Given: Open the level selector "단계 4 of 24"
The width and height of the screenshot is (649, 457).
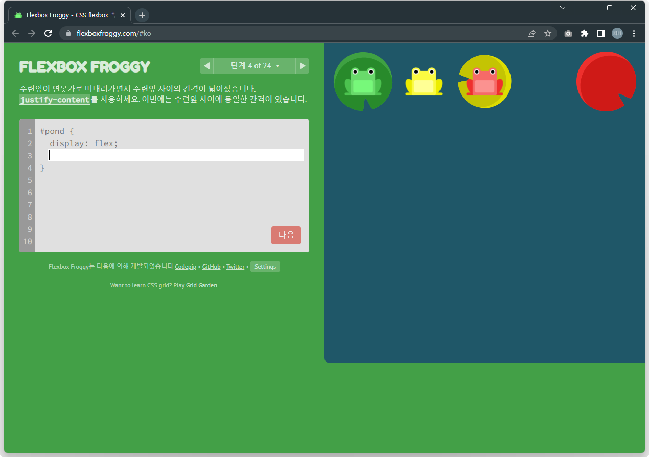Looking at the screenshot, I should (x=254, y=66).
